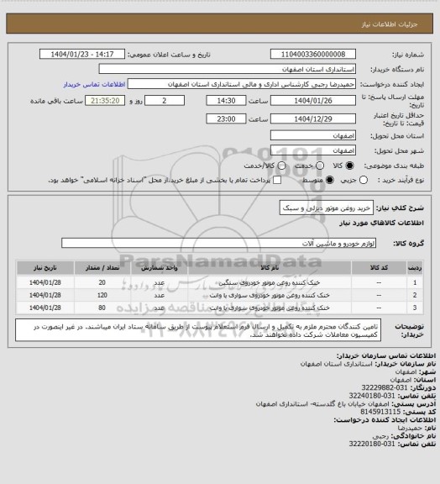Click the شرح کلی نیاز description box
The height and width of the screenshot is (484, 440).
pos(326,208)
